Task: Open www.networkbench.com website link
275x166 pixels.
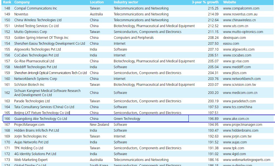Action: pos(242,79)
